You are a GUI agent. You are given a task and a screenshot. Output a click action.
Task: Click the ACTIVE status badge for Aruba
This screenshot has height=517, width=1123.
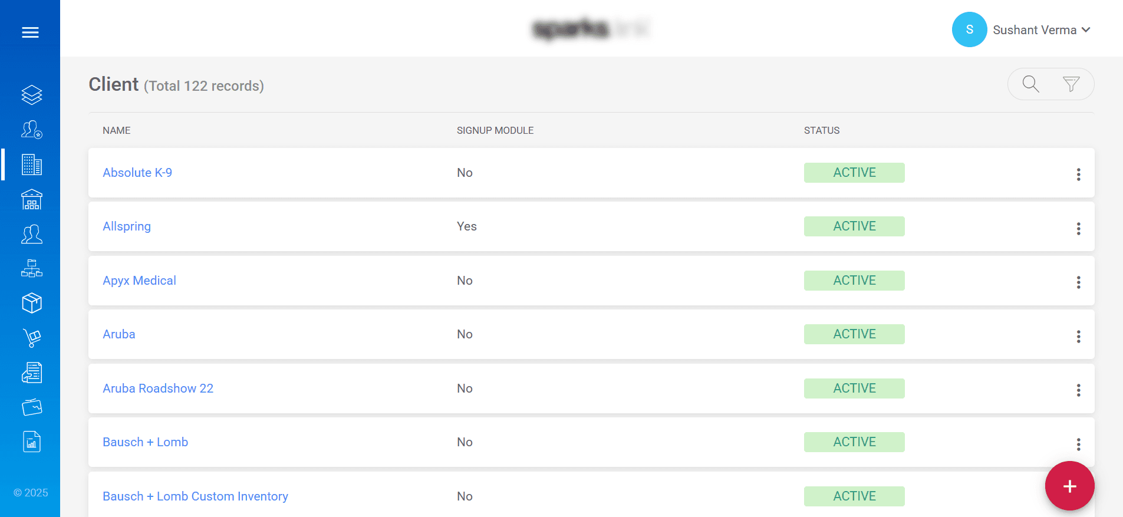click(x=854, y=334)
